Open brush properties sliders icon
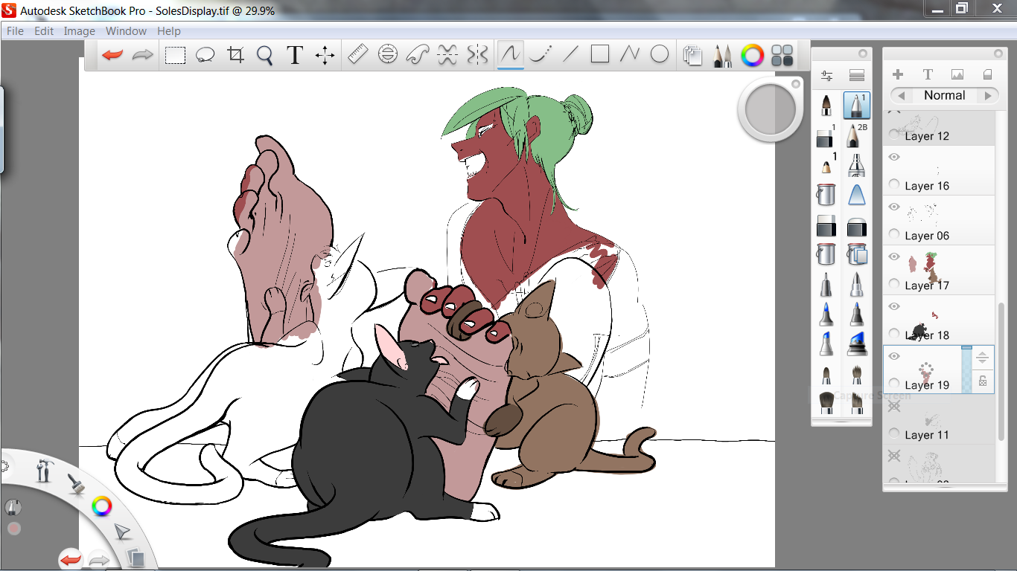 point(826,76)
